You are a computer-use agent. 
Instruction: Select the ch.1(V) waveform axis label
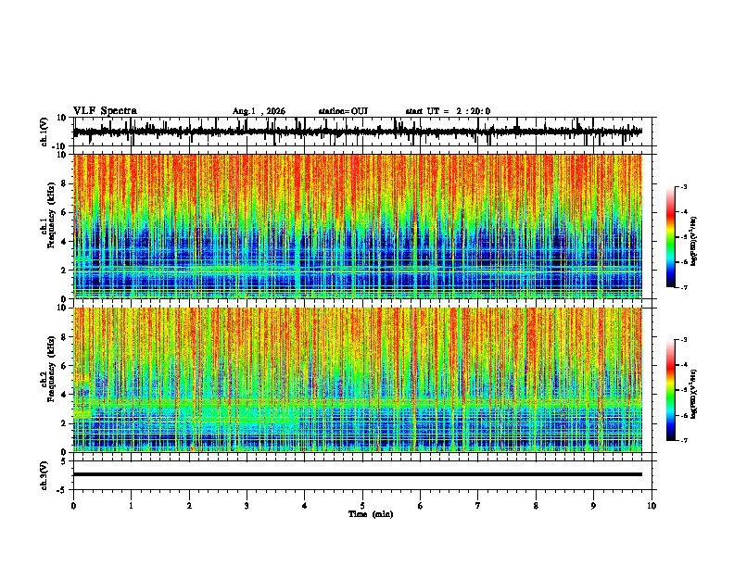click(44, 132)
